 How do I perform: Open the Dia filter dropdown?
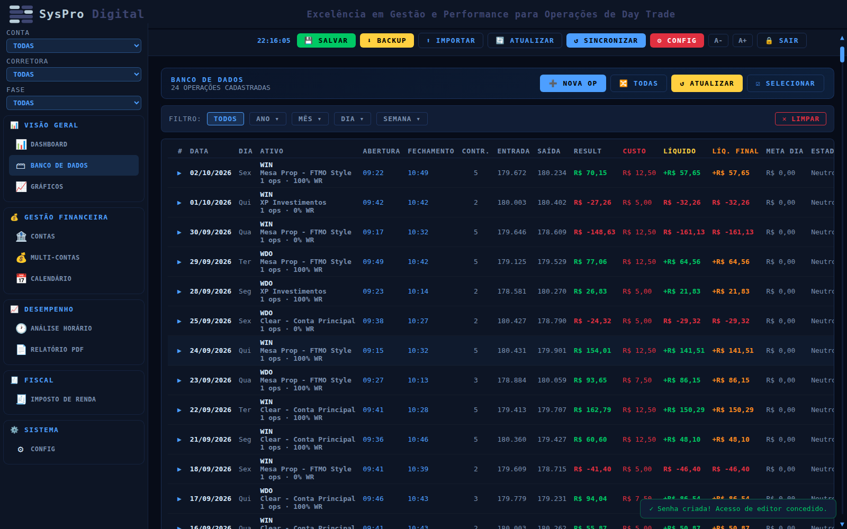pos(352,119)
